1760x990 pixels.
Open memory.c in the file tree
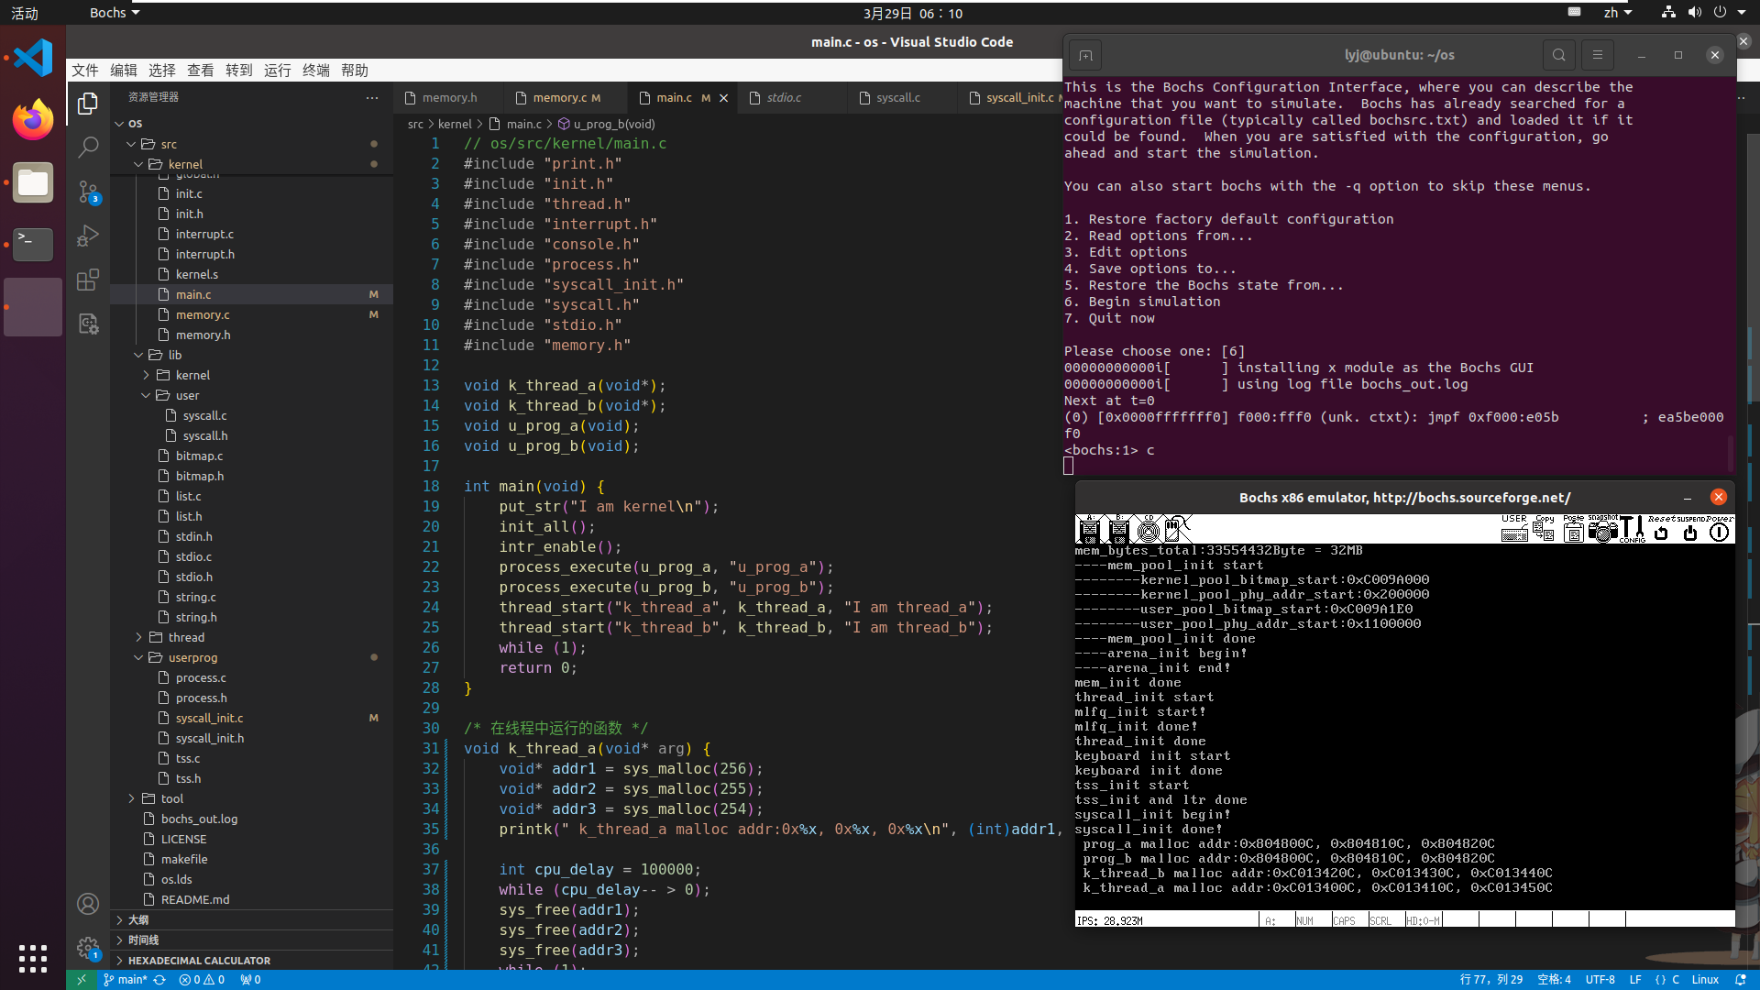(x=203, y=314)
